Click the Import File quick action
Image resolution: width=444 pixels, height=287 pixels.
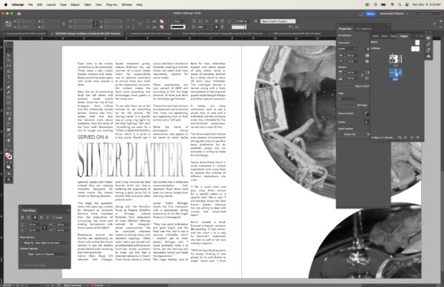pyautogui.click(x=350, y=135)
